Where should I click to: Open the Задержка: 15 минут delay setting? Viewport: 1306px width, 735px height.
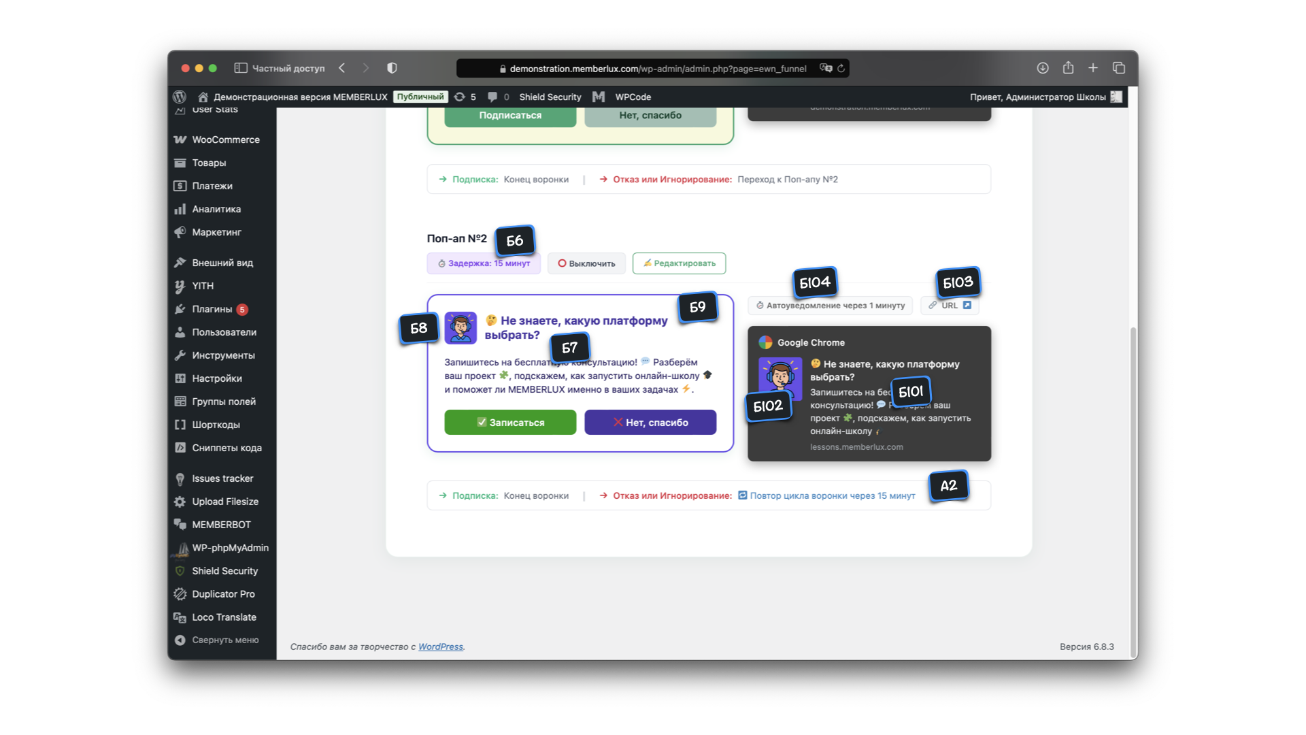pos(484,263)
